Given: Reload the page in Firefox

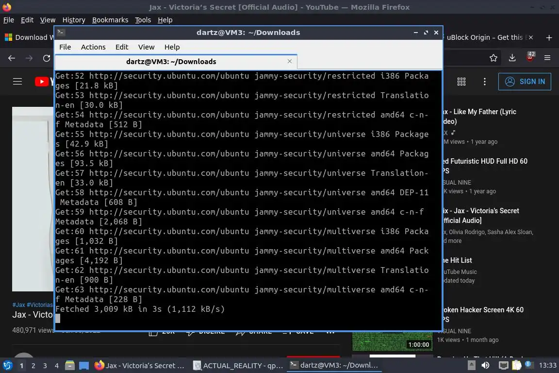Looking at the screenshot, I should coord(47,58).
